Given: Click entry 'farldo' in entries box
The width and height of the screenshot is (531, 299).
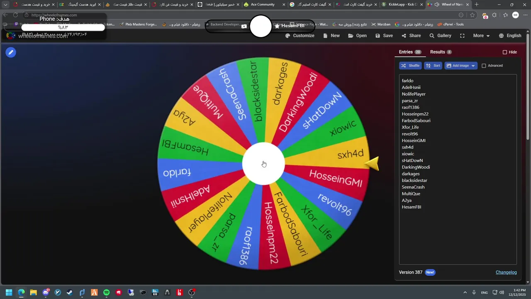Looking at the screenshot, I should 407,81.
